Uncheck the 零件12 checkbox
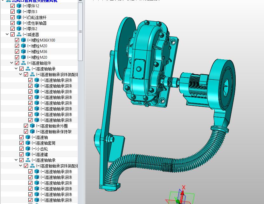 [x=12, y=6]
